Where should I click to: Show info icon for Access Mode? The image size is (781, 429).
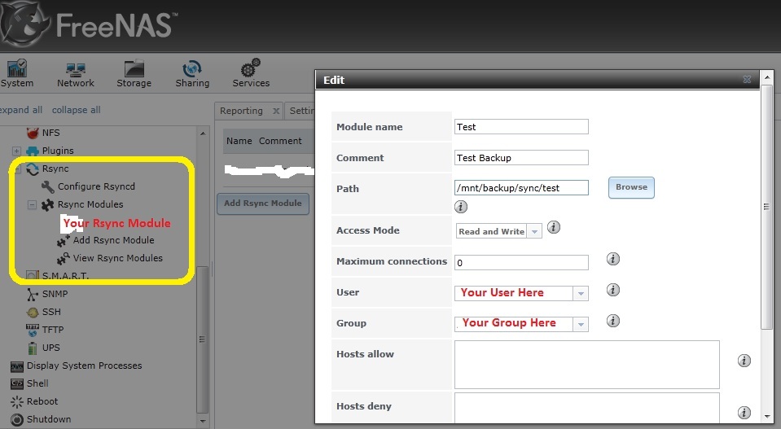coord(553,227)
